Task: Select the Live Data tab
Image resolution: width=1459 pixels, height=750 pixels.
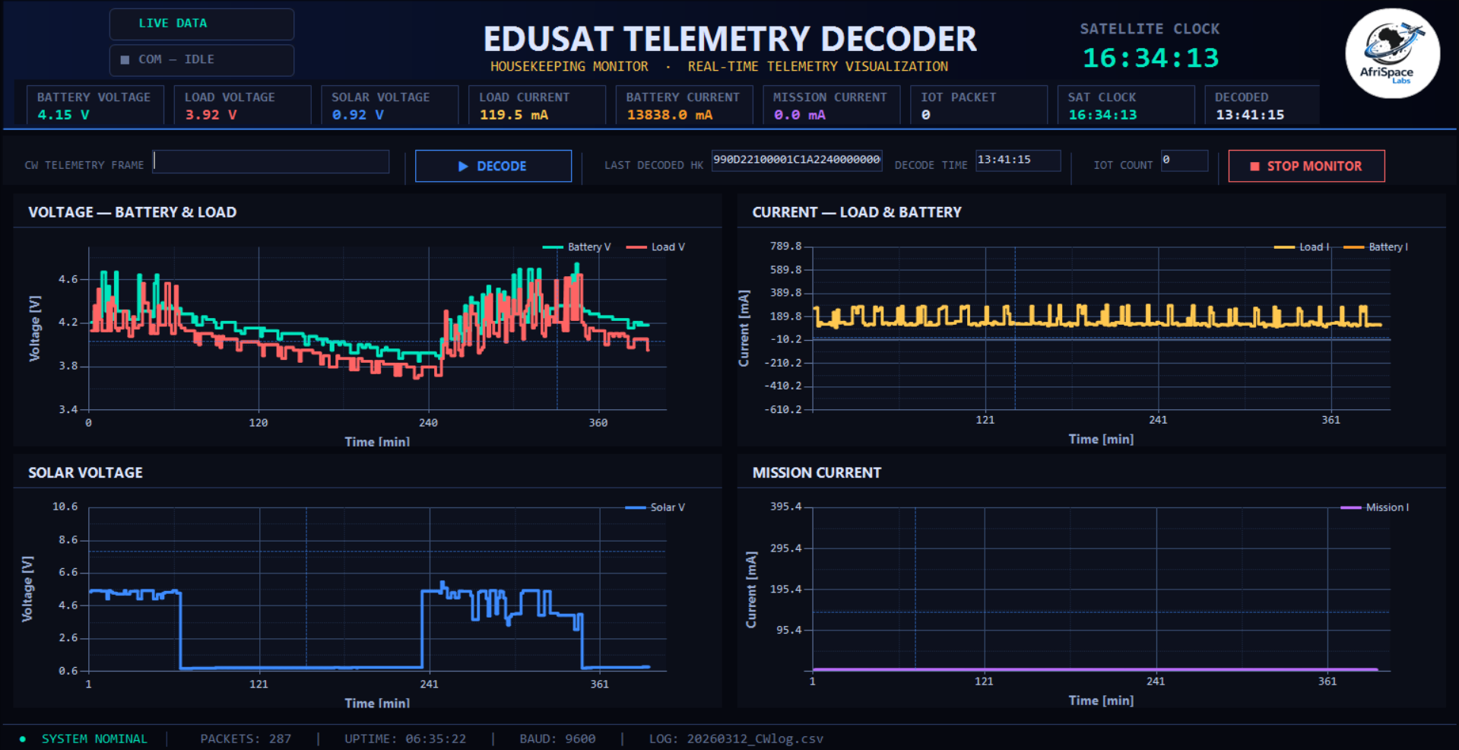Action: [201, 24]
